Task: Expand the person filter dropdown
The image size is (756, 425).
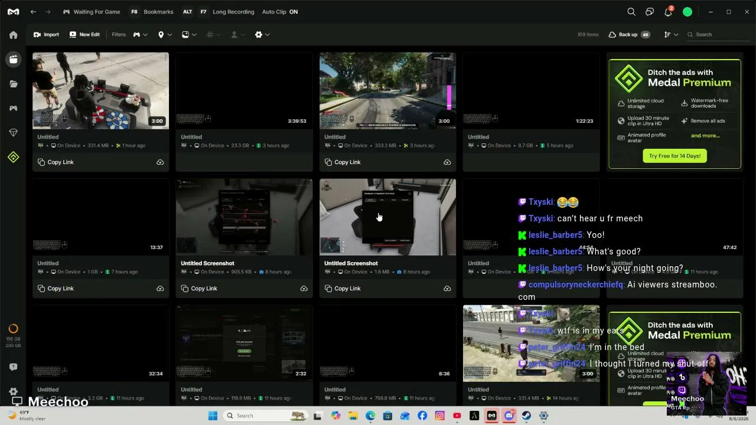Action: point(238,35)
